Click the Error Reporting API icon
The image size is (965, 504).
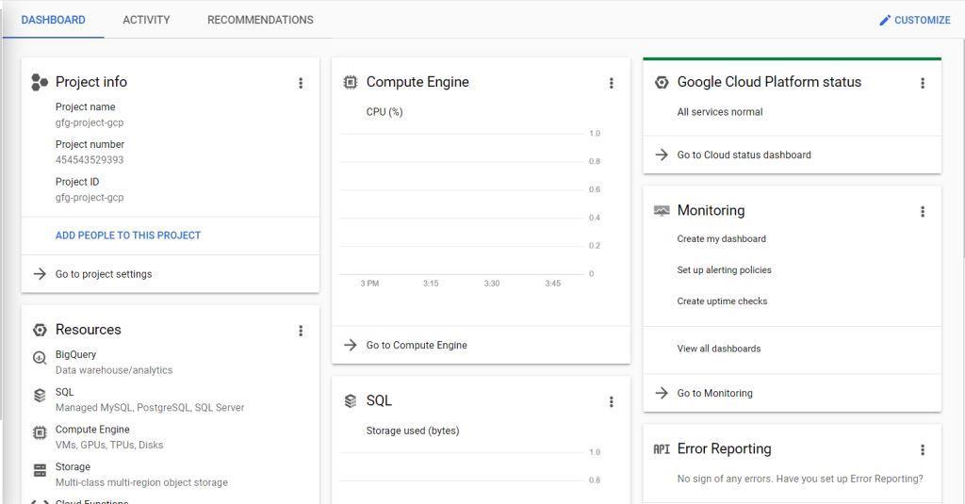pos(662,449)
